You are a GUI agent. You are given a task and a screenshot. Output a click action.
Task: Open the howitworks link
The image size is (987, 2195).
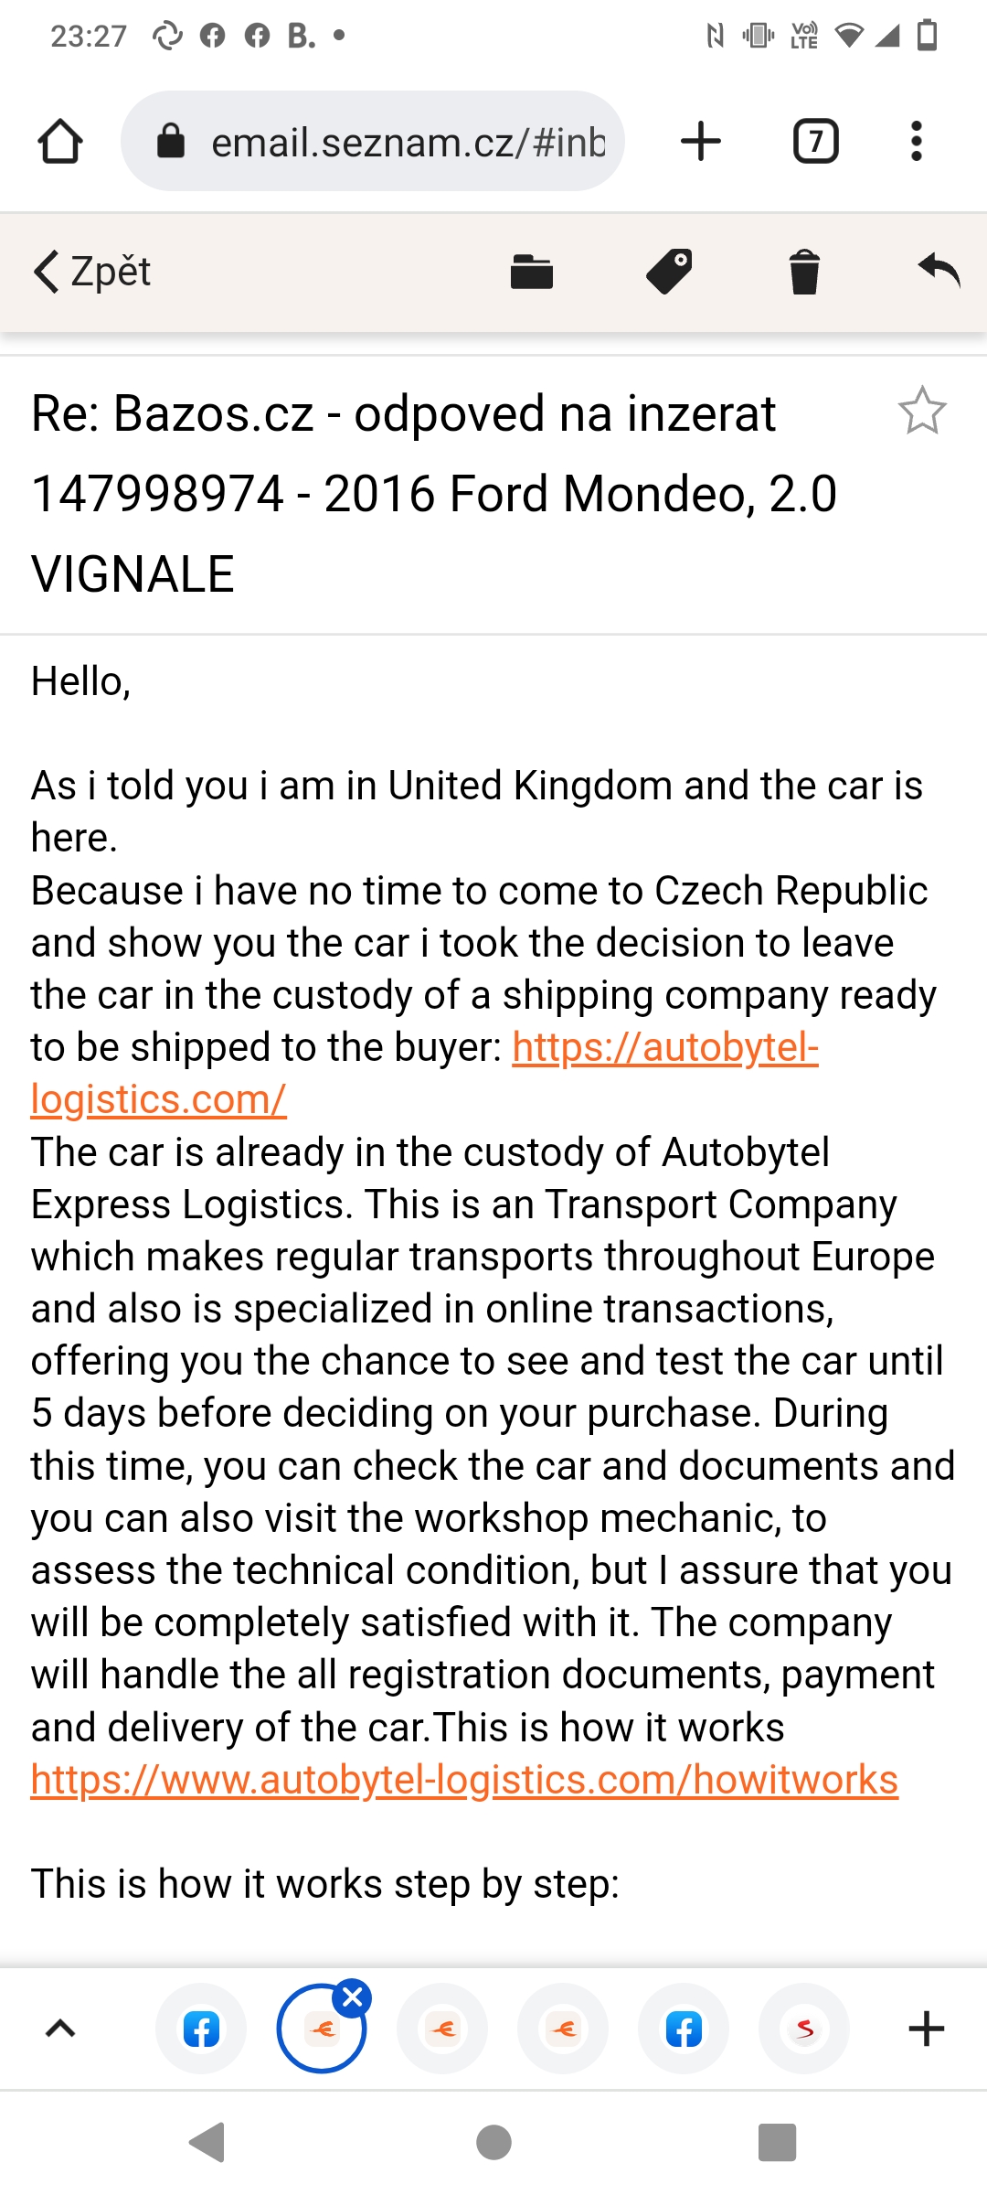pyautogui.click(x=464, y=1780)
